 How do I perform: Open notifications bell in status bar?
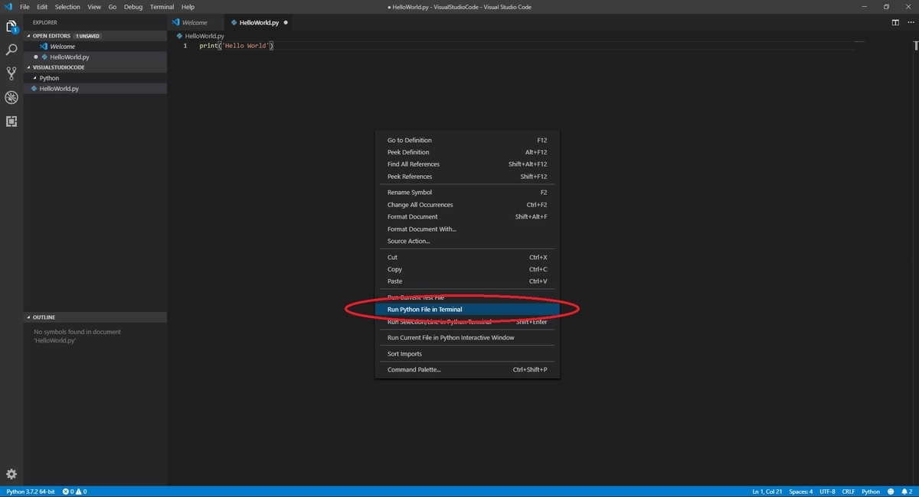[907, 492]
